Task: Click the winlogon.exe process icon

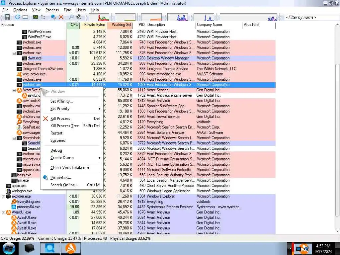Action: [9, 191]
